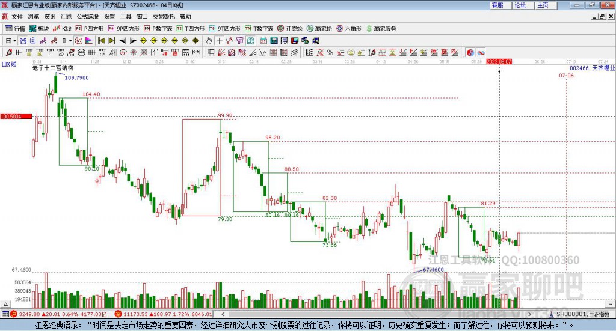This screenshot has width=616, height=331.
Task: Step chart right with black right arrow
Action: pos(133,41)
